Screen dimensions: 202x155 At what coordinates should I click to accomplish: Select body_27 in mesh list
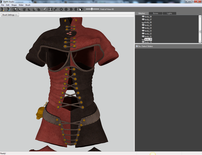[148, 19]
